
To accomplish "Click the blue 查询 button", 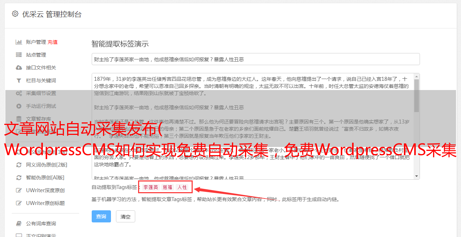I will point(101,216).
